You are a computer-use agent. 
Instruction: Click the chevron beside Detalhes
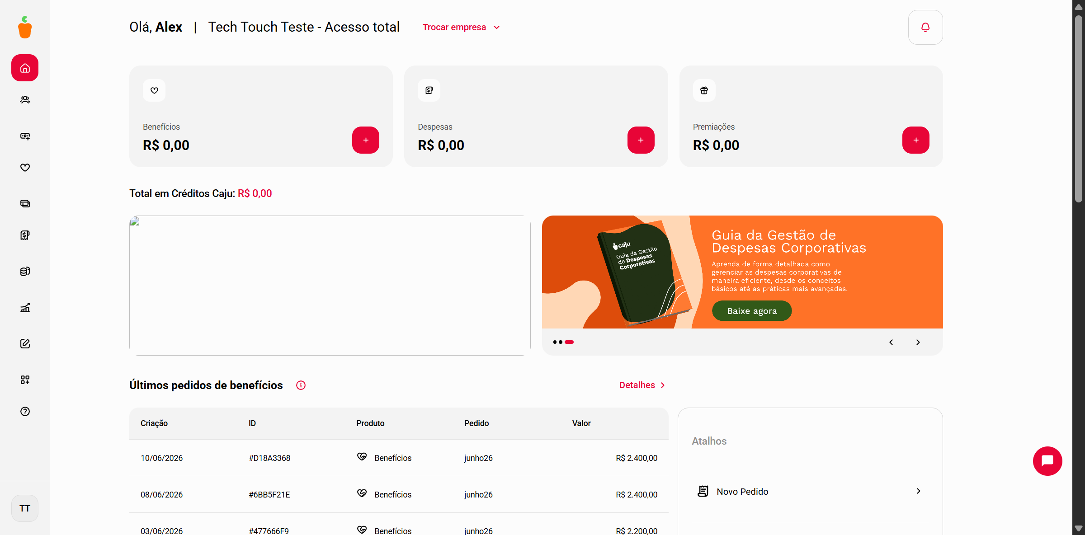(x=663, y=385)
